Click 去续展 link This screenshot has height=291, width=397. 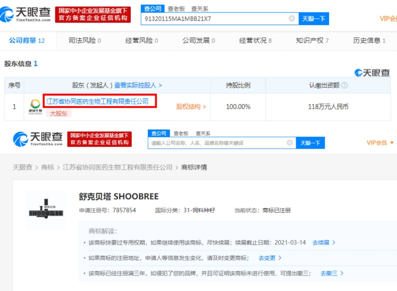point(324,243)
